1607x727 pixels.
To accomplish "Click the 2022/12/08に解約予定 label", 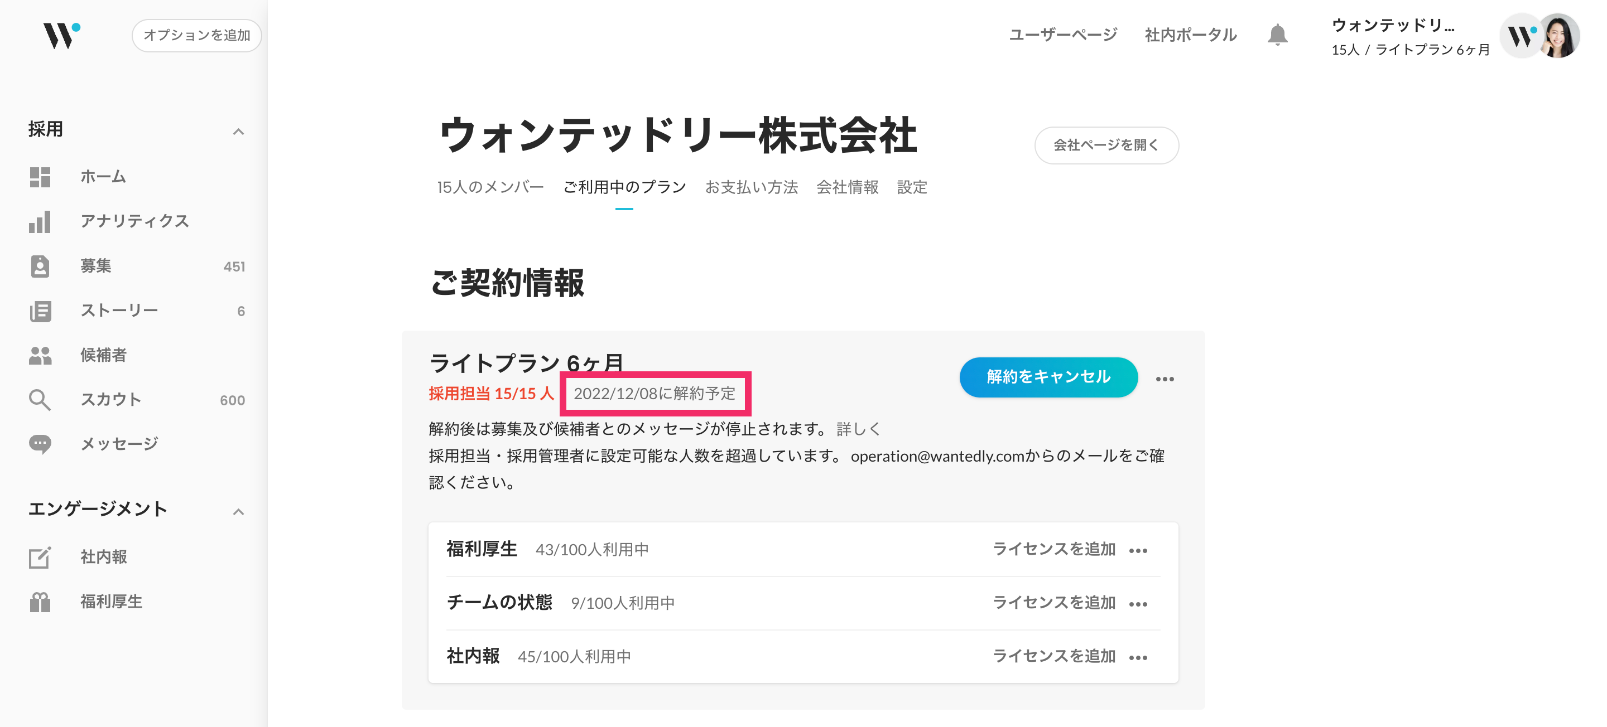I will tap(655, 394).
